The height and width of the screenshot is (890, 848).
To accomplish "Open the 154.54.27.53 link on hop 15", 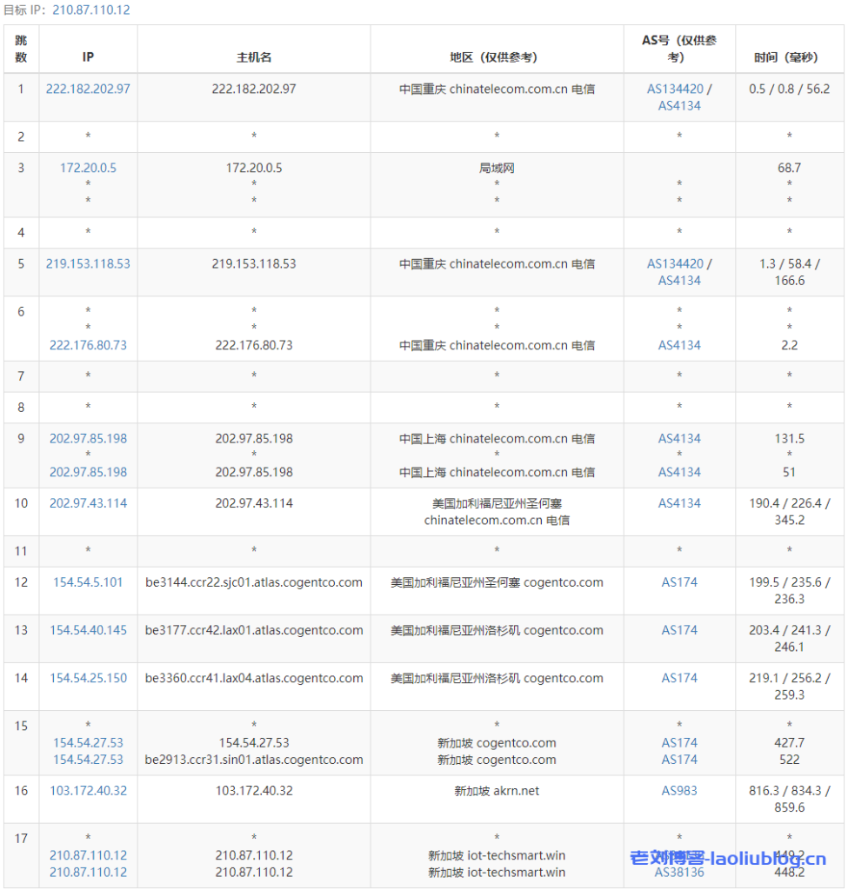I will [x=87, y=743].
